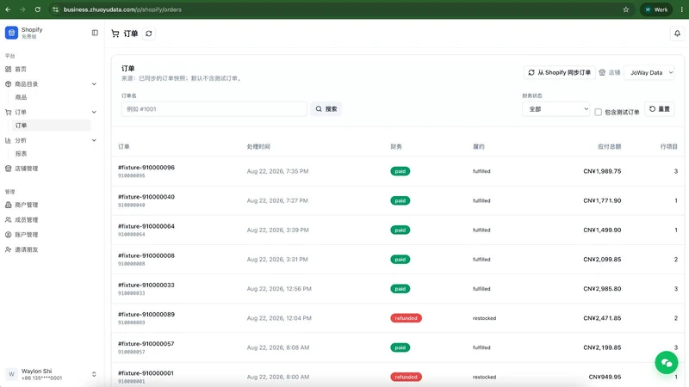This screenshot has height=387, width=689.
Task: Open site information icon in address bar
Action: click(55, 9)
